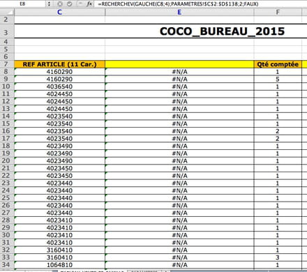Click cell 1064810 in row 34
This screenshot has height=272, width=307.
59,265
